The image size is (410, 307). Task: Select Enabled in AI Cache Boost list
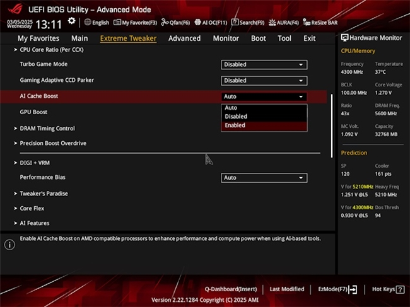point(235,125)
